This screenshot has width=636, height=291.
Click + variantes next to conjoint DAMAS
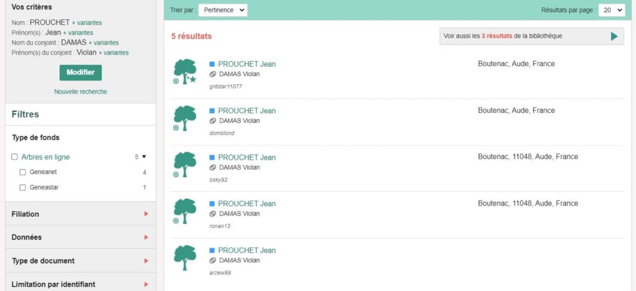point(104,43)
